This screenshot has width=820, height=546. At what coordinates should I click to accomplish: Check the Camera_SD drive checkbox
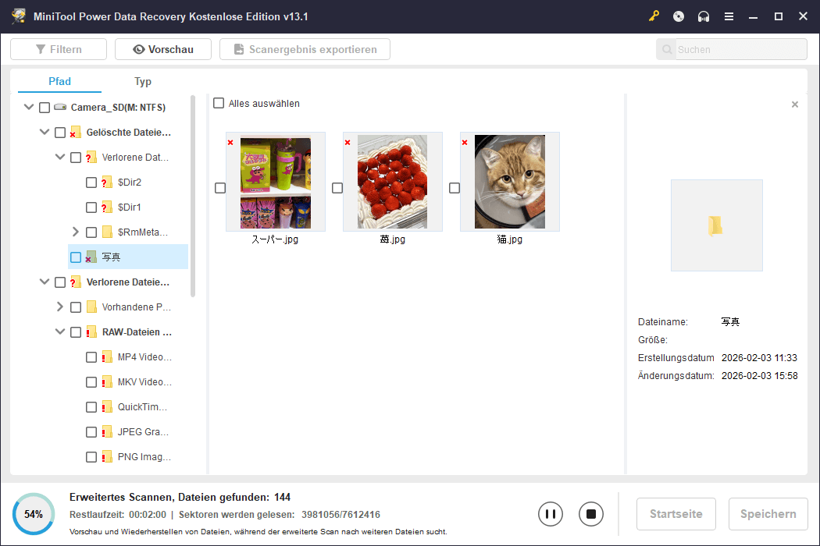pyautogui.click(x=45, y=108)
